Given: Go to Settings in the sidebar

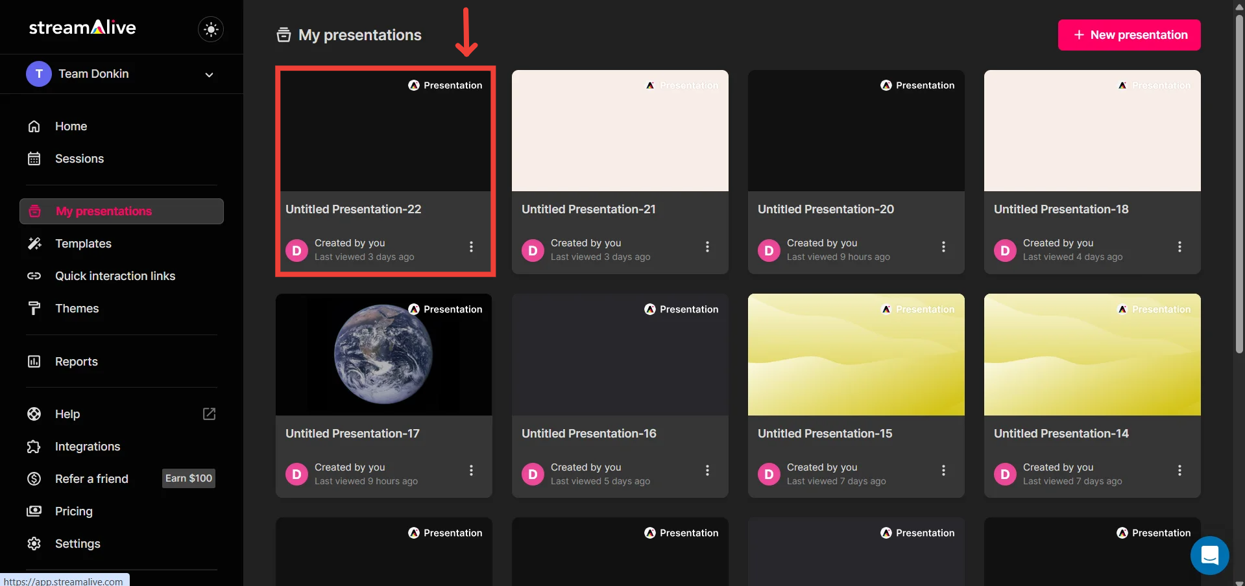Looking at the screenshot, I should point(77,544).
